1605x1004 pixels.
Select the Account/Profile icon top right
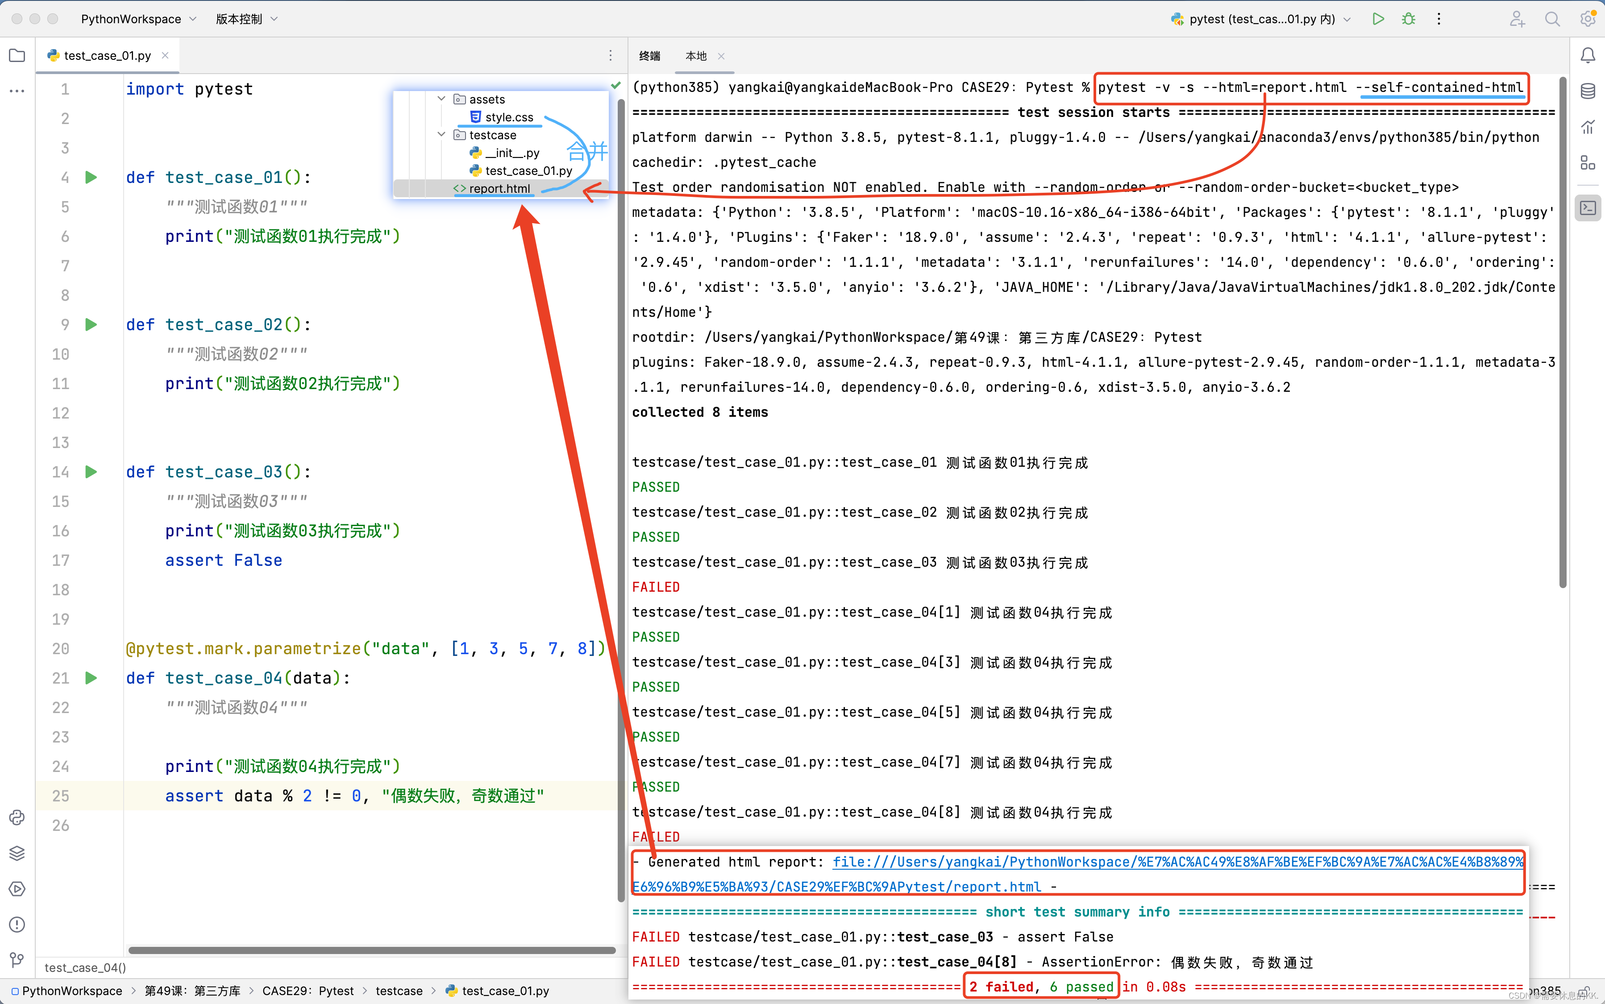[1517, 17]
